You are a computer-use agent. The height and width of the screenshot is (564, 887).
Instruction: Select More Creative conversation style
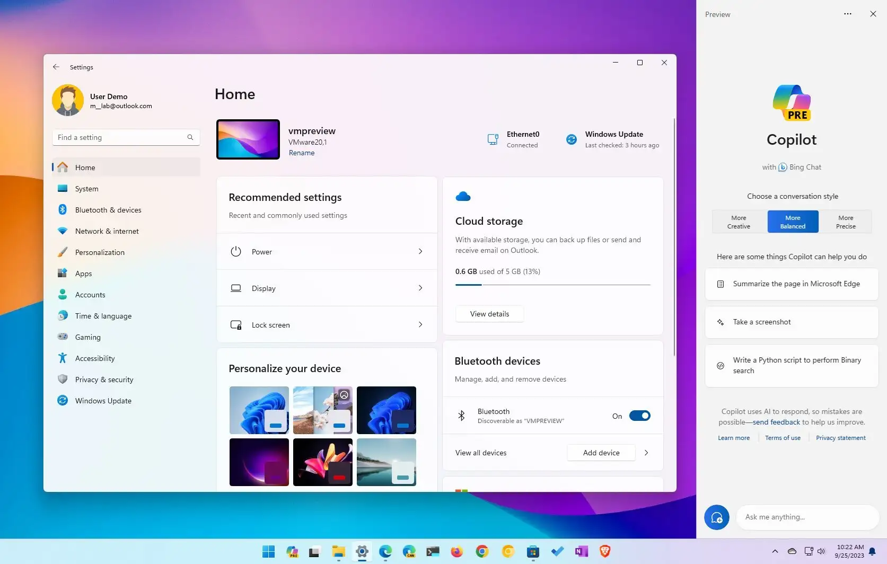point(739,222)
